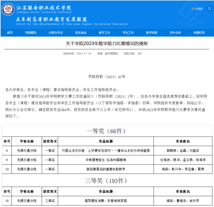Open the 对外合作 menu item

point(175,33)
